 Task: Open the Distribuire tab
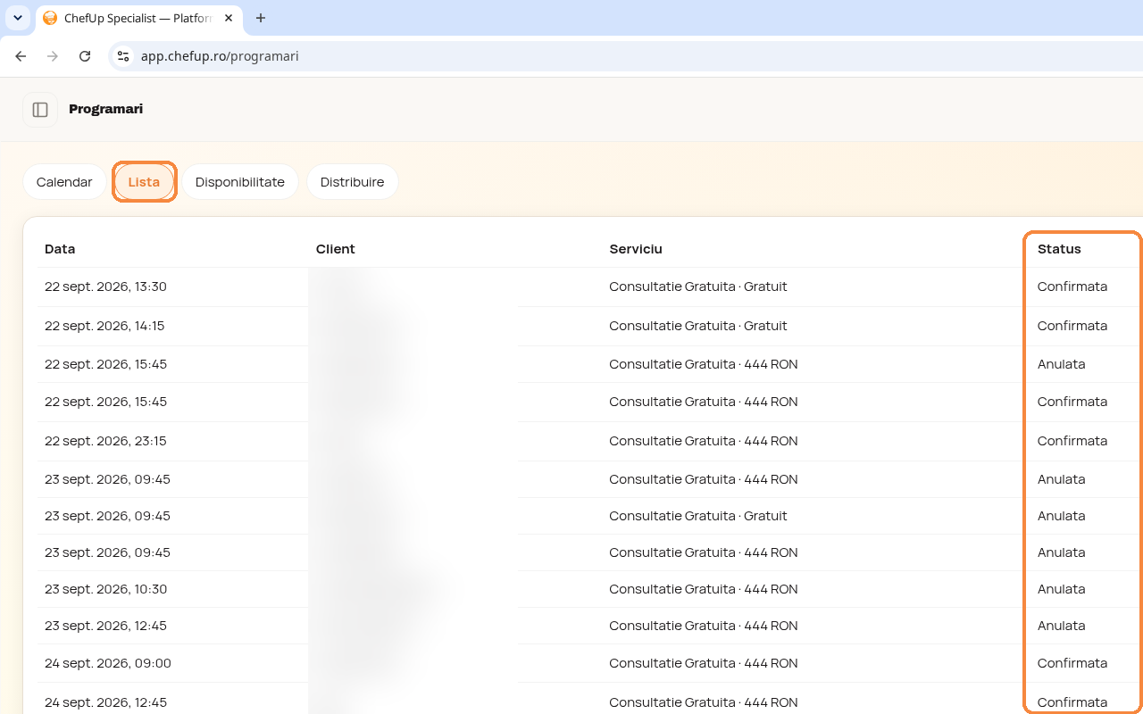353,182
